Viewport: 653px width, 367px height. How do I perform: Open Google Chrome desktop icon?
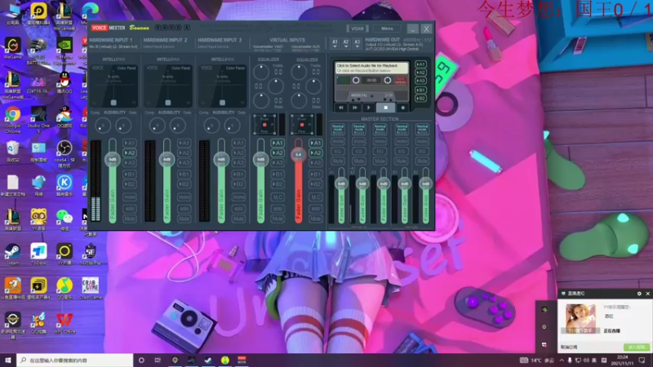click(x=13, y=119)
